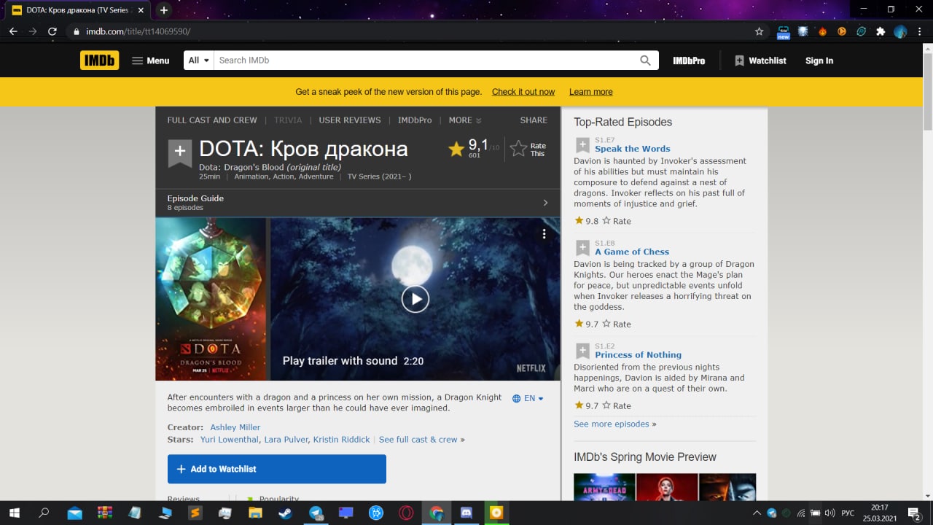Open the IMDb Menu
Screen dimensions: 933x525
[x=150, y=61]
